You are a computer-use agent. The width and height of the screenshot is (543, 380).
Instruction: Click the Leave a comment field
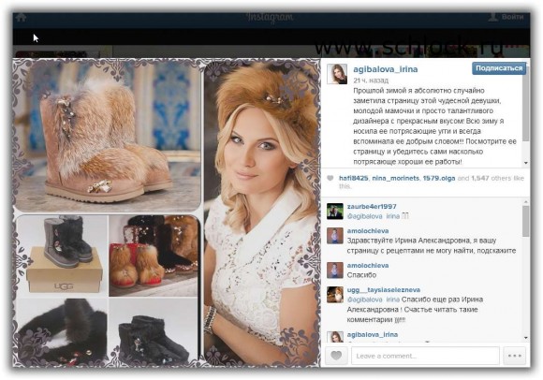[425, 356]
